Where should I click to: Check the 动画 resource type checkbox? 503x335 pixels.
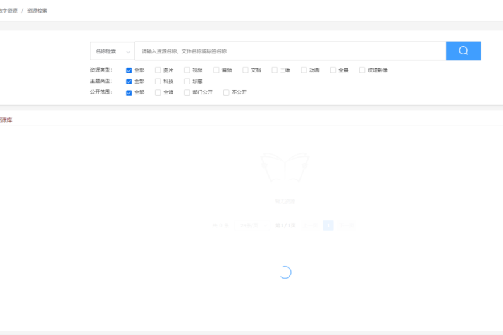[x=304, y=70]
